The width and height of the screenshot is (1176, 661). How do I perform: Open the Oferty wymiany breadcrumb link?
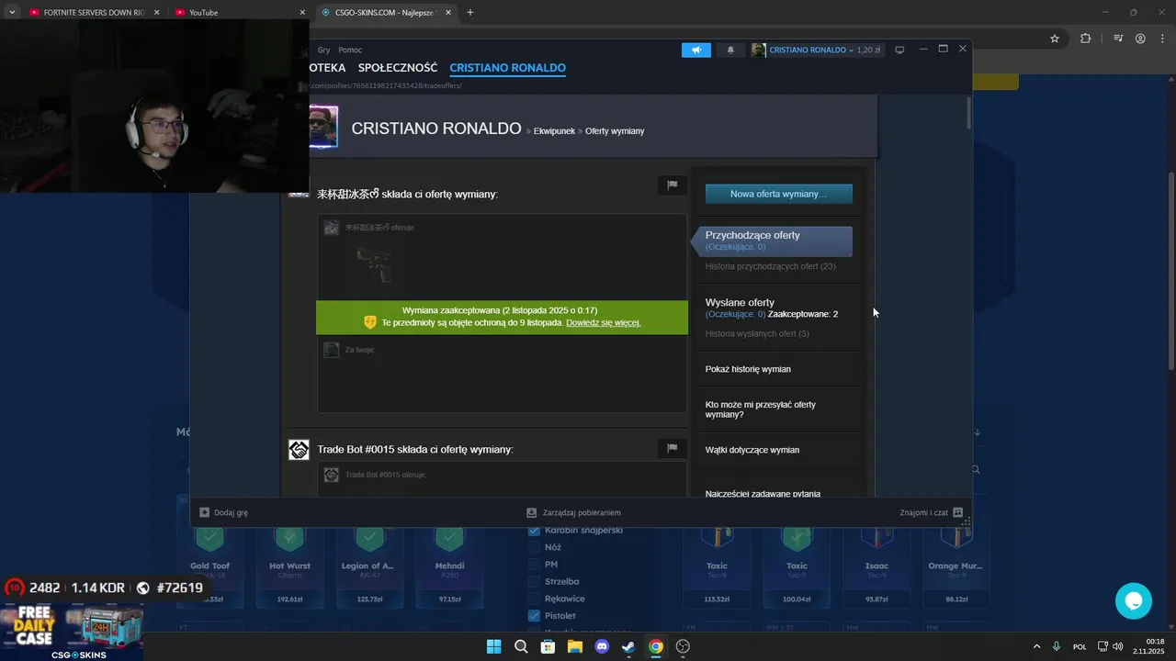click(x=615, y=131)
